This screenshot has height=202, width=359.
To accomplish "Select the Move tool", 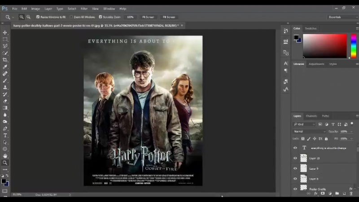I will tap(5, 32).
